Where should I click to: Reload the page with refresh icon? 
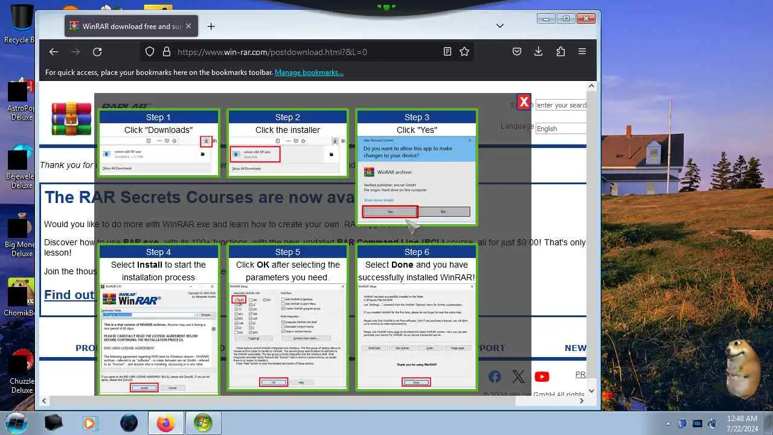click(x=97, y=52)
